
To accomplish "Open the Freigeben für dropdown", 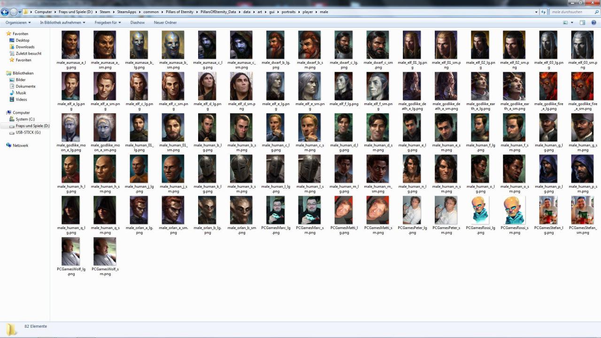I will click(x=108, y=23).
